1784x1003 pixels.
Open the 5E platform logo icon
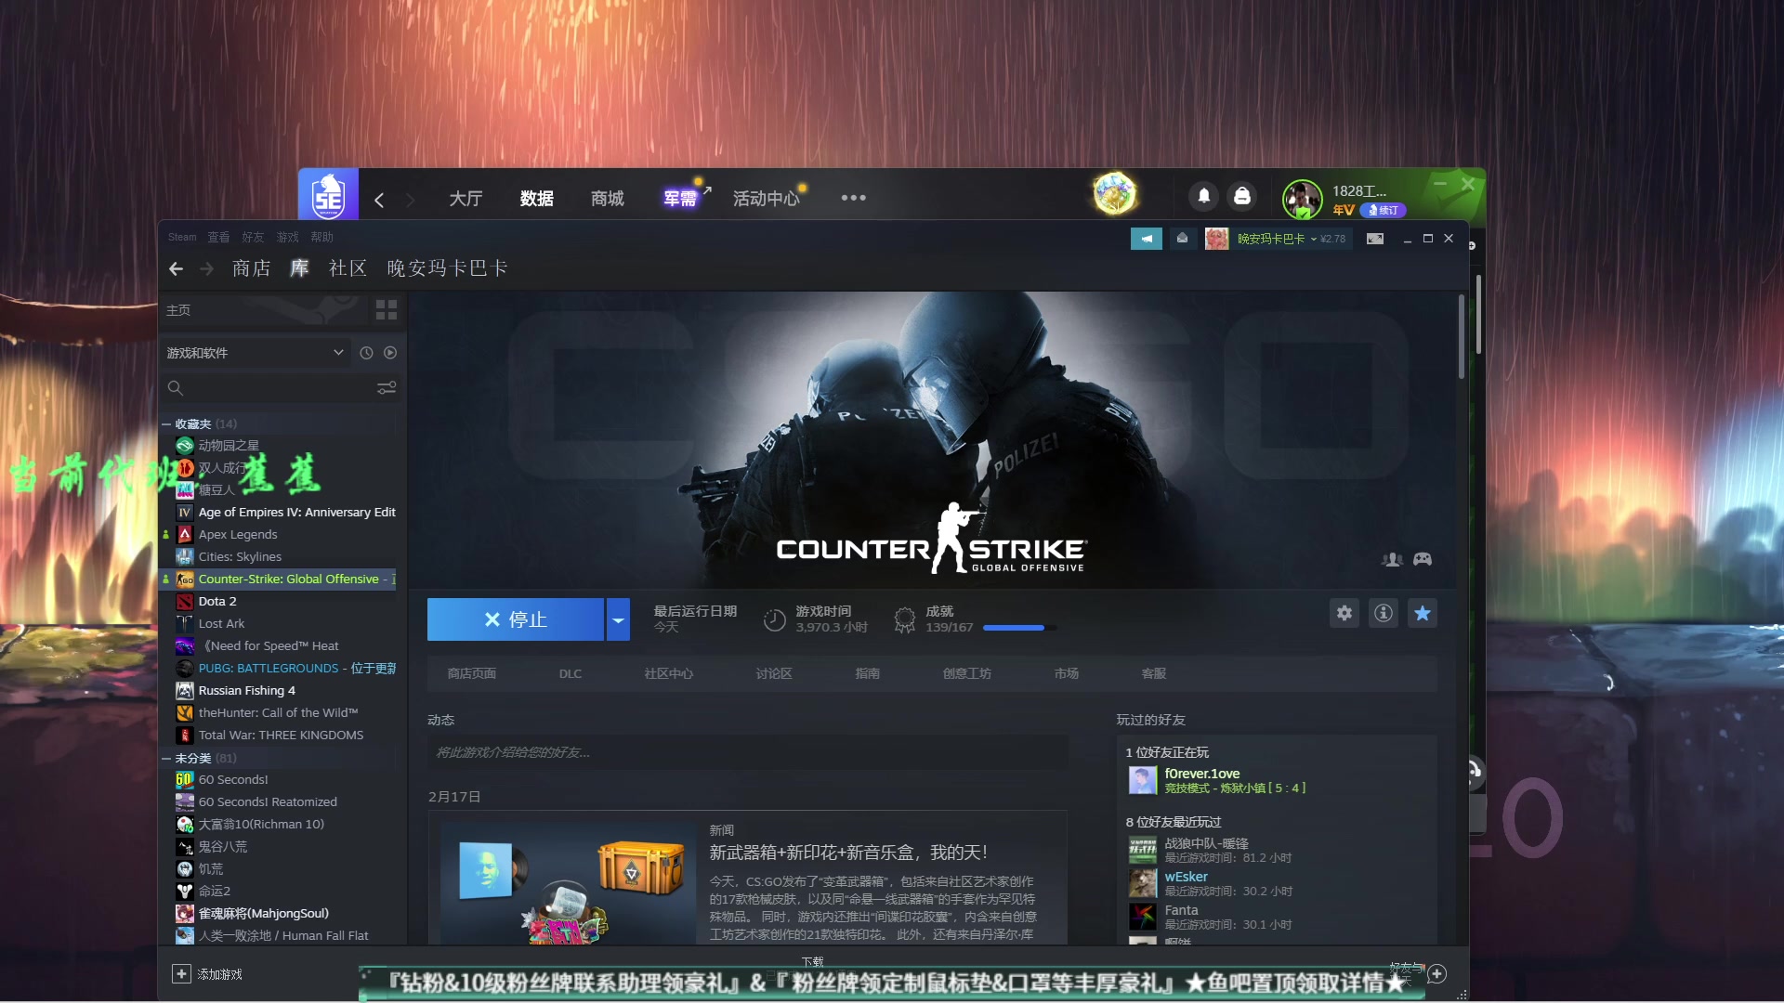coord(328,194)
